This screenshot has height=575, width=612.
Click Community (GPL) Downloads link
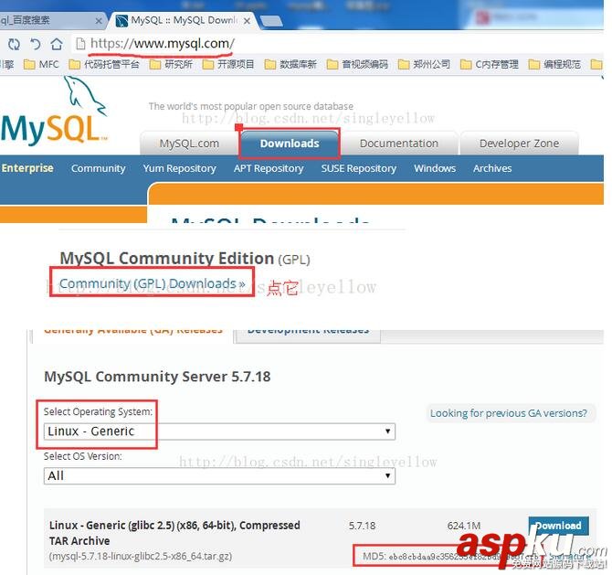point(153,283)
